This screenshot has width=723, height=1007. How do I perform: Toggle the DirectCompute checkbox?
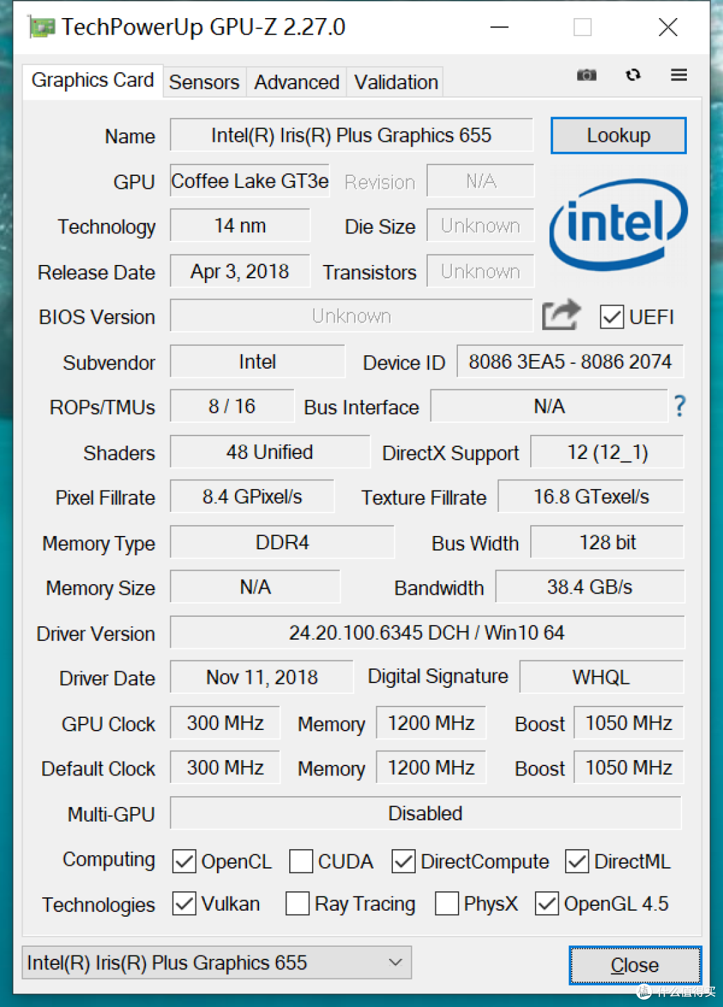pos(404,861)
